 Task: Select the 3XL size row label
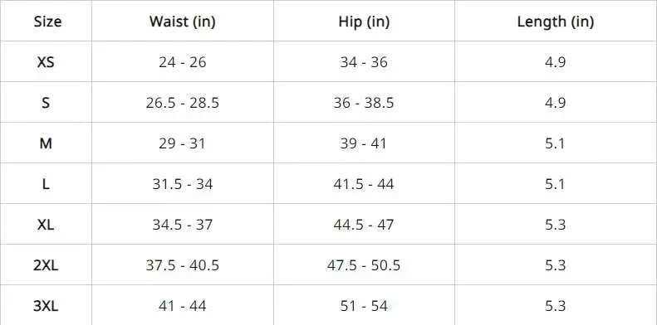pos(46,306)
